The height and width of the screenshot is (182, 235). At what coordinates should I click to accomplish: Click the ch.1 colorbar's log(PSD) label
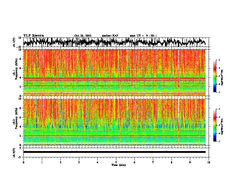(x=222, y=77)
